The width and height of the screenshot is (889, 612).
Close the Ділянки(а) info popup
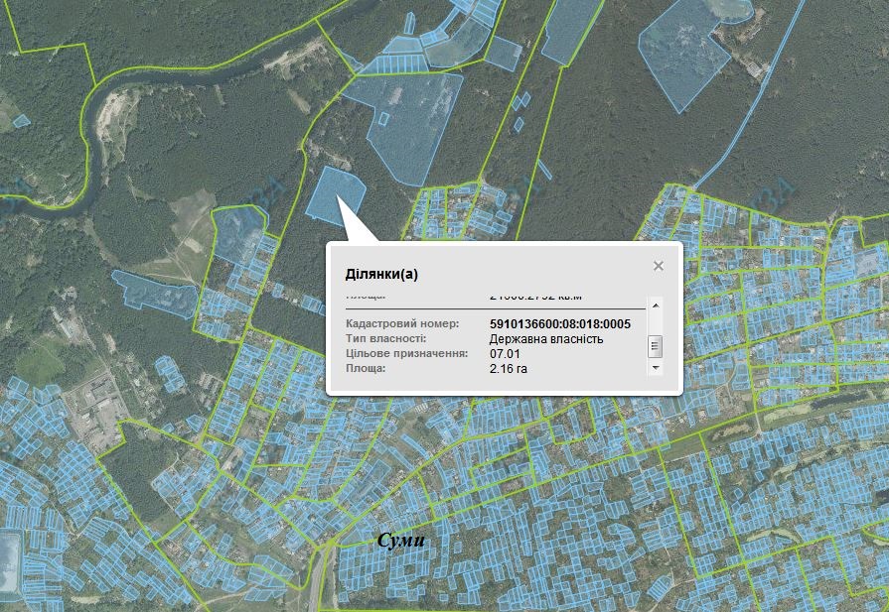658,266
